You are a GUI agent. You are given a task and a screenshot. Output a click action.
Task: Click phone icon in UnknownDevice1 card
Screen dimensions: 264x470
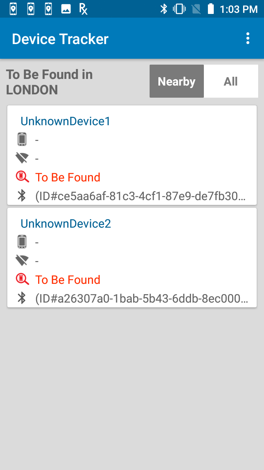tap(22, 140)
